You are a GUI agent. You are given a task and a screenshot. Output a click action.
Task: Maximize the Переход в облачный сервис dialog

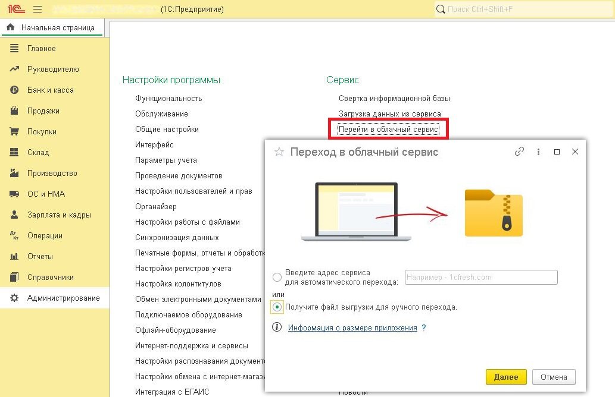(x=557, y=152)
